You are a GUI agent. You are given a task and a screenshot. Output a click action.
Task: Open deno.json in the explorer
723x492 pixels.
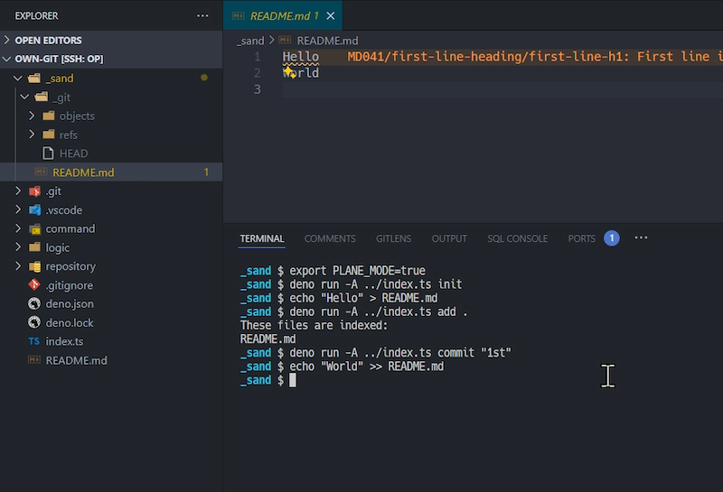click(69, 304)
